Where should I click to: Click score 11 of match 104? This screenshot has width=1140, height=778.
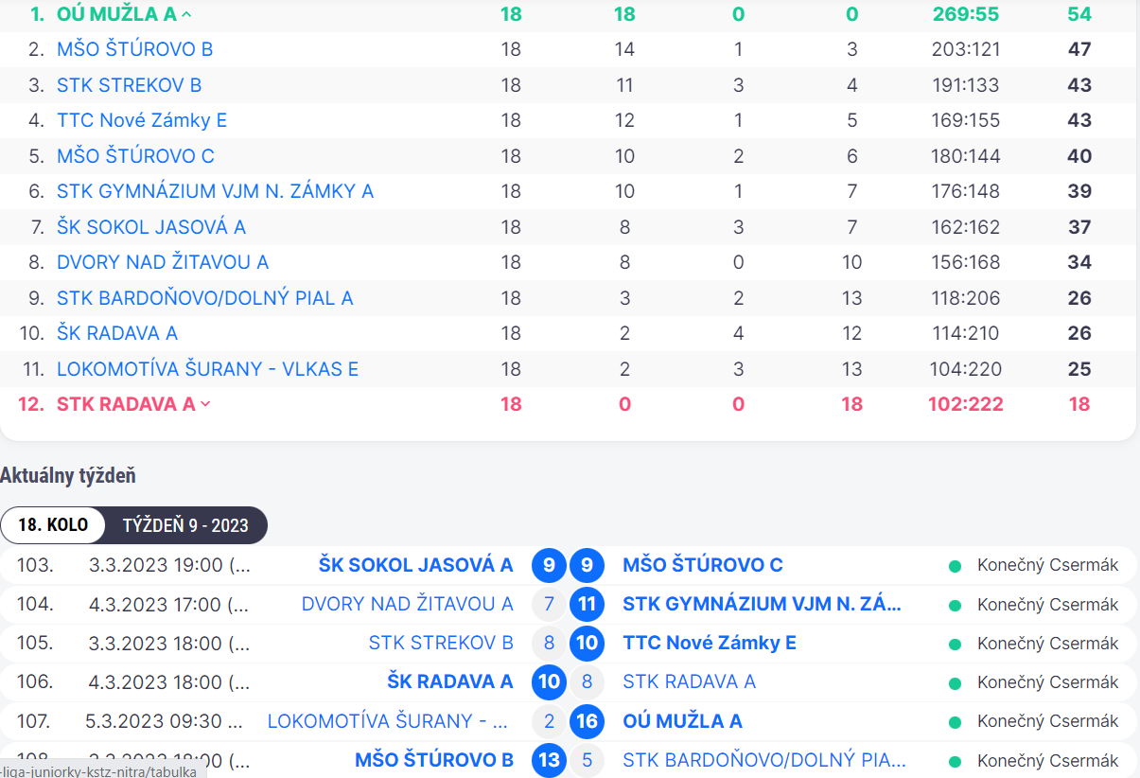click(x=587, y=605)
